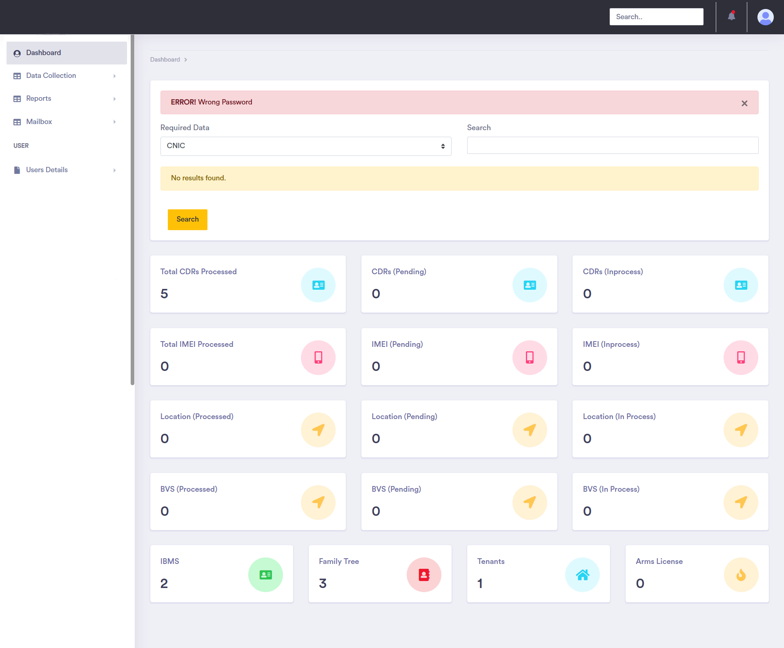The width and height of the screenshot is (784, 648).
Task: Click the BVS (In Process) arrow icon
Action: point(741,502)
